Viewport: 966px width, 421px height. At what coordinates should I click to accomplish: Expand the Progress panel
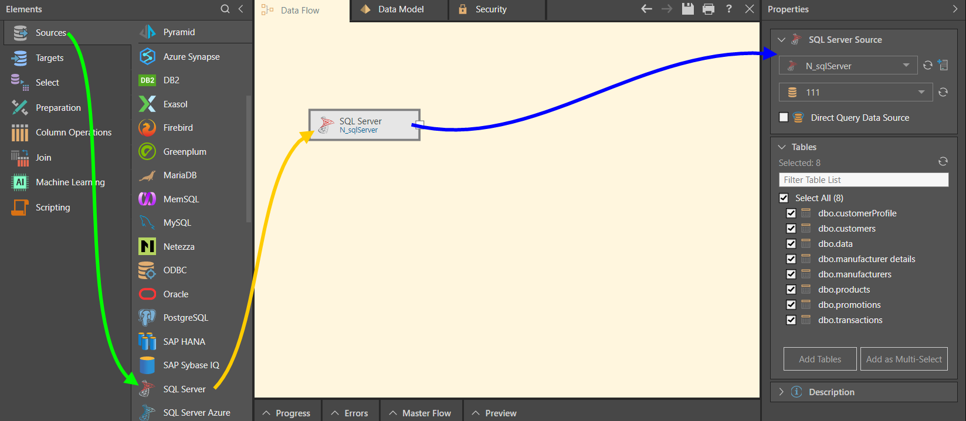point(287,412)
